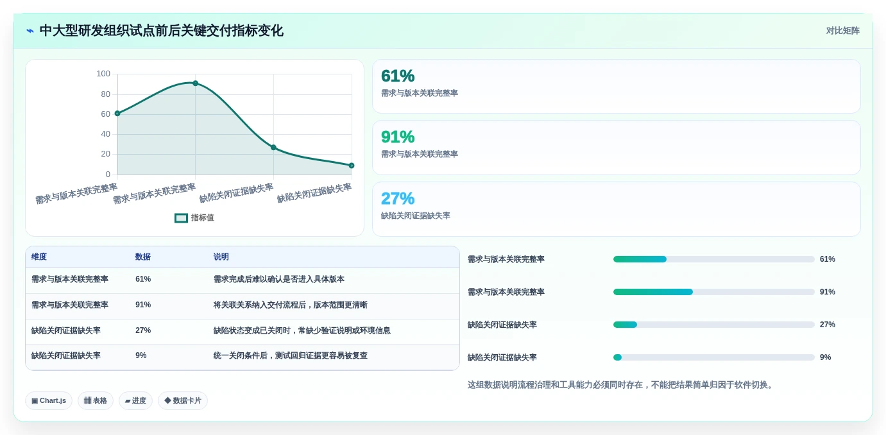Click text 将关联关系纳入交付流程后，版本范围更清晰
Image resolution: width=886 pixels, height=435 pixels.
(x=291, y=305)
